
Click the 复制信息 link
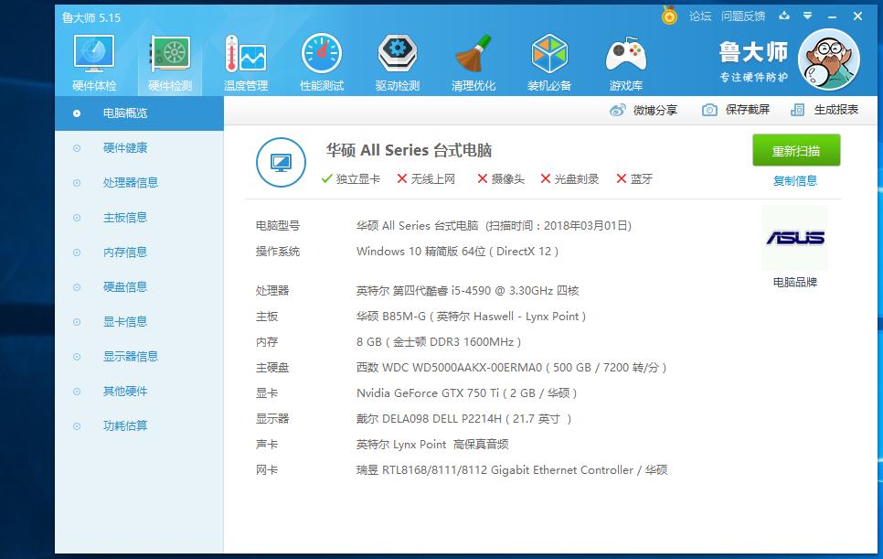tap(795, 180)
